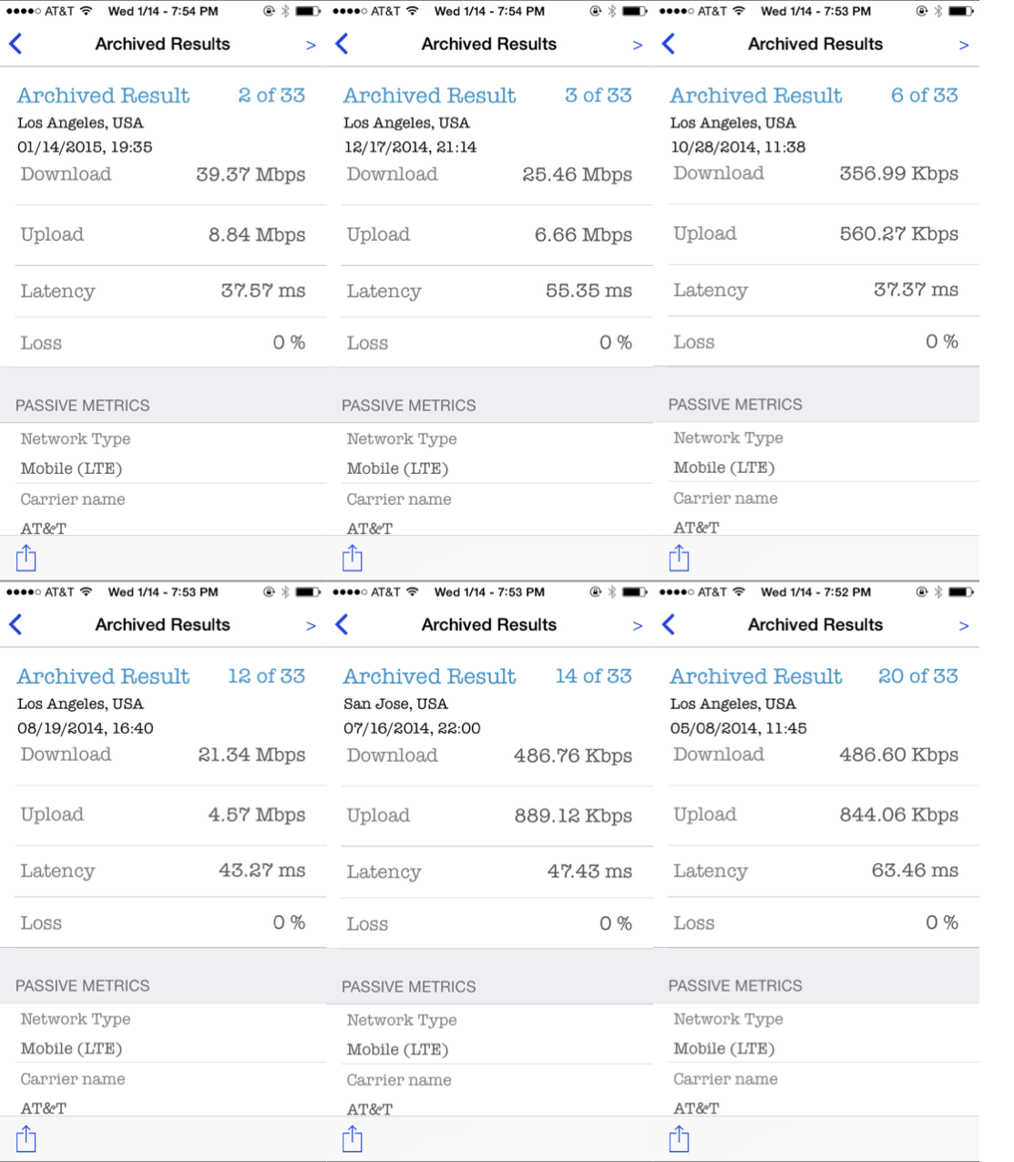Tap Archived Result heading for 6 of 33
The width and height of the screenshot is (1014, 1162).
point(756,96)
